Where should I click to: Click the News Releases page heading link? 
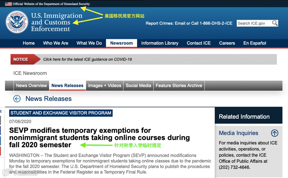[48, 99]
